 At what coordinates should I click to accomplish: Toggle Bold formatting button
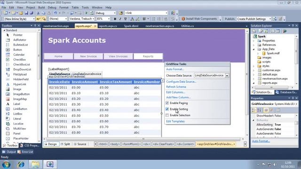(115, 19)
